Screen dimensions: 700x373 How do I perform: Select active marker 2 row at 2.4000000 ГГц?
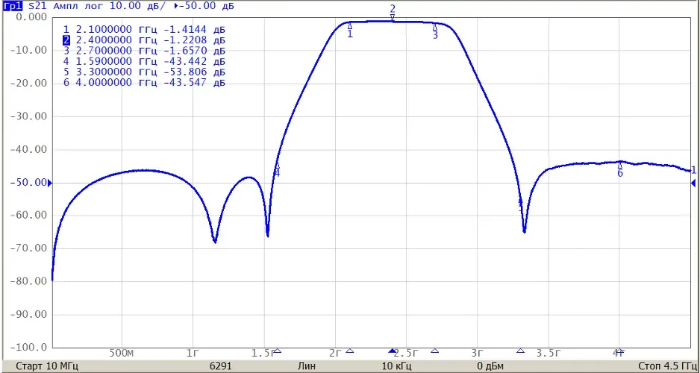coord(144,40)
